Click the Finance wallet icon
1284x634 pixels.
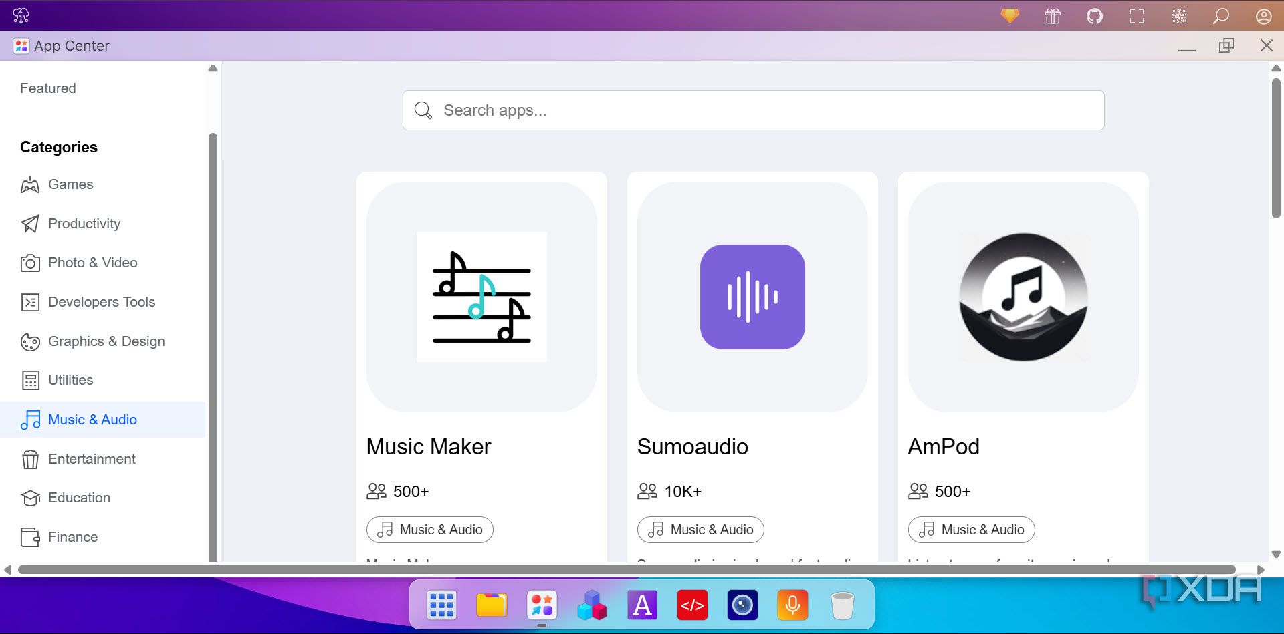click(30, 537)
